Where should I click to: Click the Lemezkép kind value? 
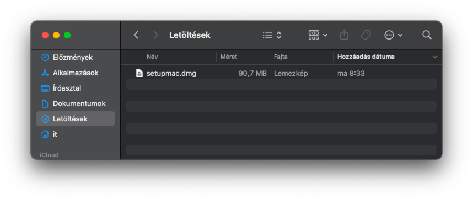tap(291, 74)
